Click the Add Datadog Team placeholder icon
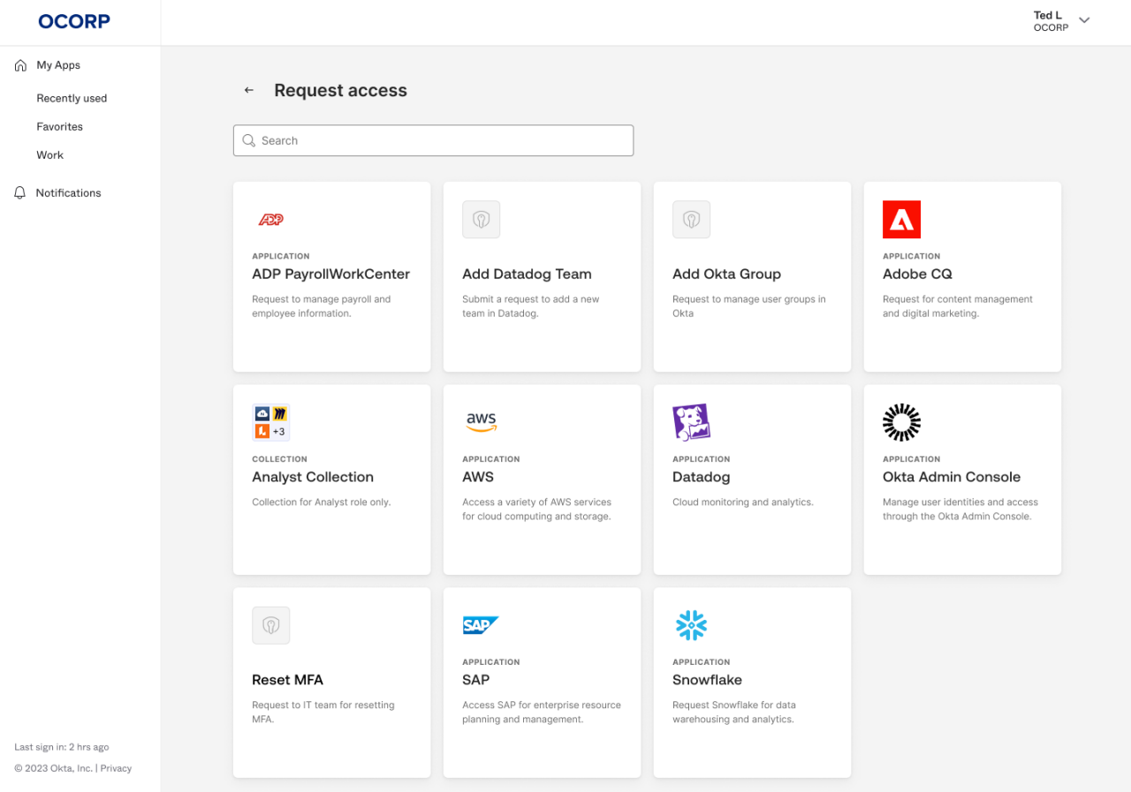 click(482, 220)
